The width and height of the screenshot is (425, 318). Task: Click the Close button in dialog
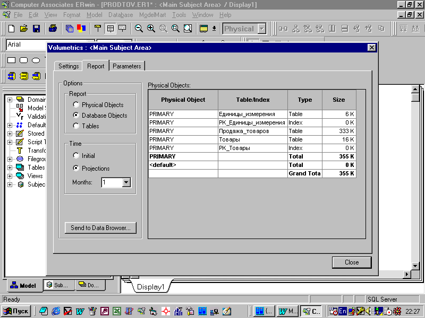352,262
